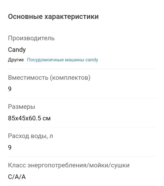Viewport: 164px width, 186px height.
Task: Click the divider line above Класс энергопотребления
Action: (x=82, y=156)
